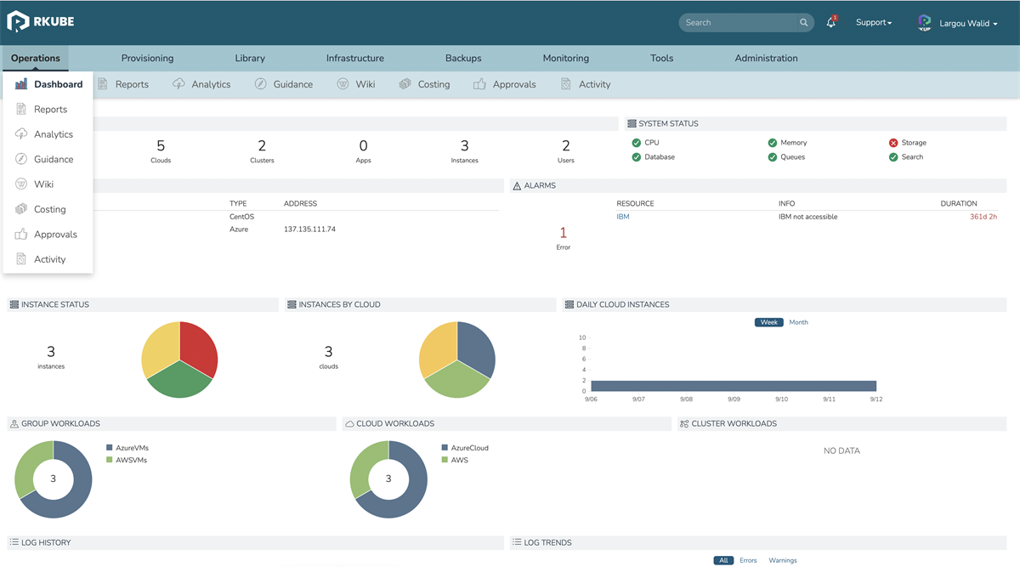Open the Largou Walid user menu
Image resolution: width=1020 pixels, height=578 pixels.
click(969, 24)
